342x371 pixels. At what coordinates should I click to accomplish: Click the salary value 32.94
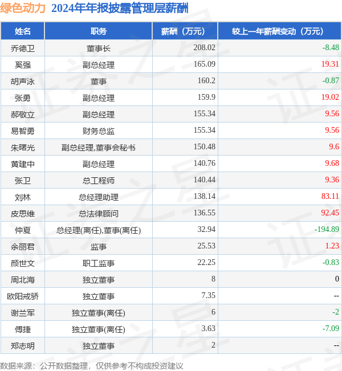[206, 229]
